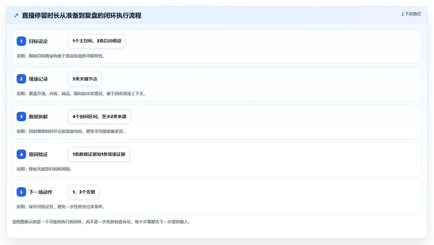Select the 下一场动作 step title
This screenshot has height=245, width=434.
[41, 192]
